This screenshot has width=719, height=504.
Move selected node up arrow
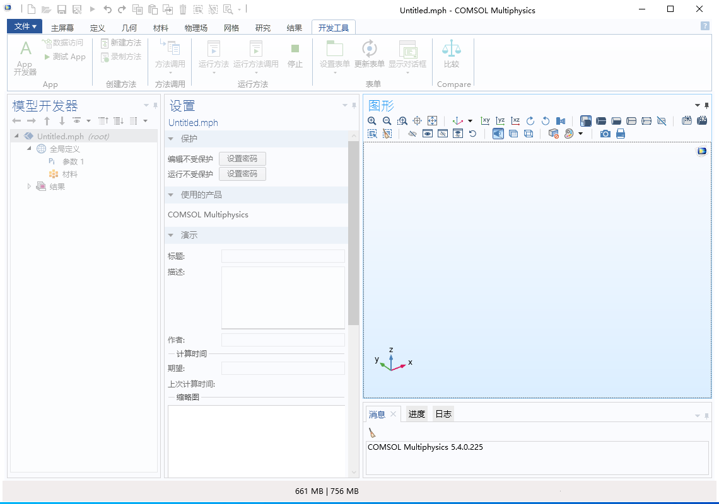click(47, 121)
